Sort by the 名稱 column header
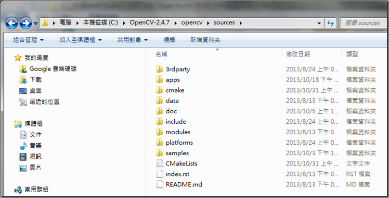Viewport: 389px width, 198px height. click(161, 54)
